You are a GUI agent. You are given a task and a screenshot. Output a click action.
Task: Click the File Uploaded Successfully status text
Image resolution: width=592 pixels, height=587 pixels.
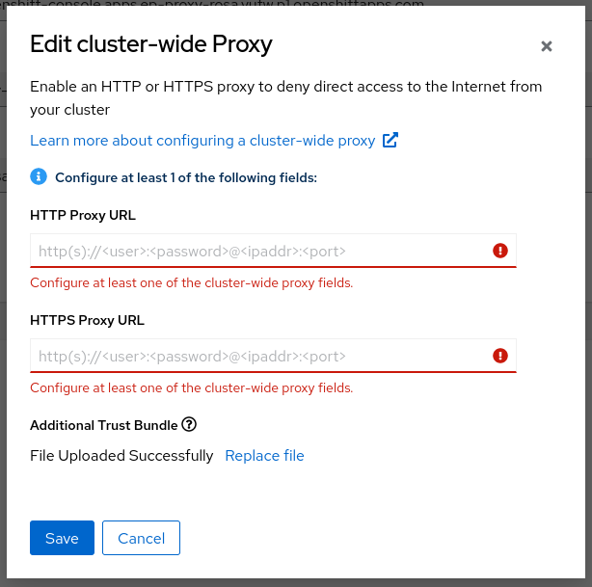point(121,456)
